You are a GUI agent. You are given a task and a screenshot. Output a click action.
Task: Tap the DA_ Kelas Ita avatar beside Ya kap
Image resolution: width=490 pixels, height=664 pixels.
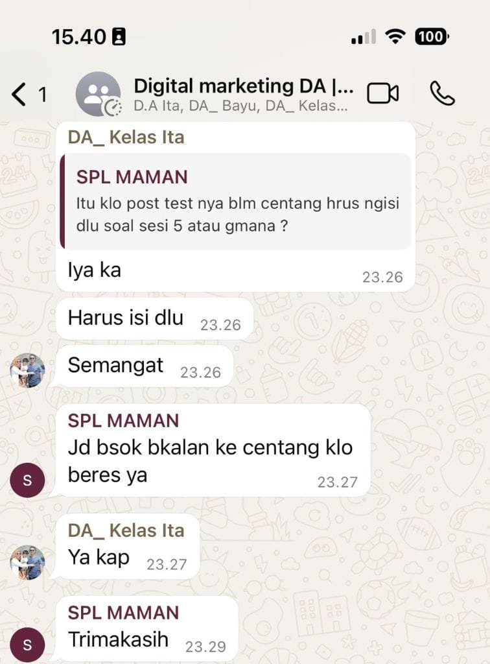[x=27, y=562]
